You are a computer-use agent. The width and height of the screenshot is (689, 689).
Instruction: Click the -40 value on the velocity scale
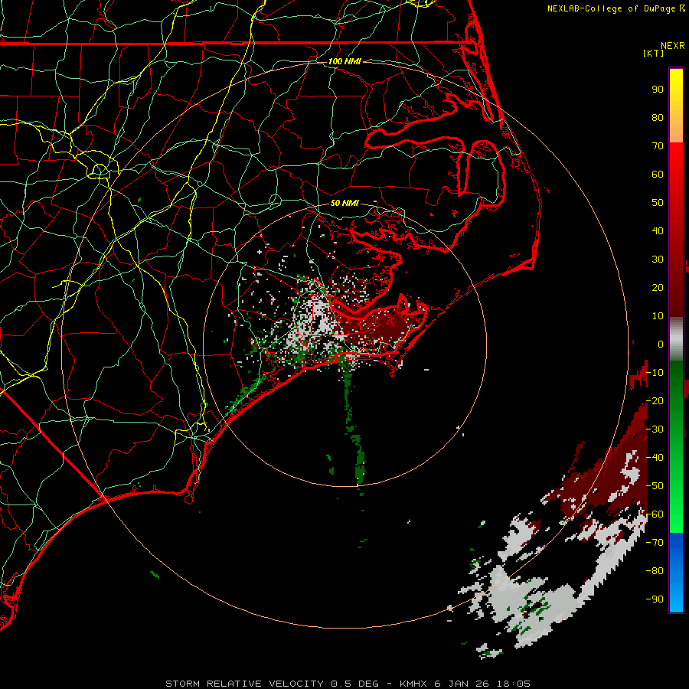pos(655,458)
